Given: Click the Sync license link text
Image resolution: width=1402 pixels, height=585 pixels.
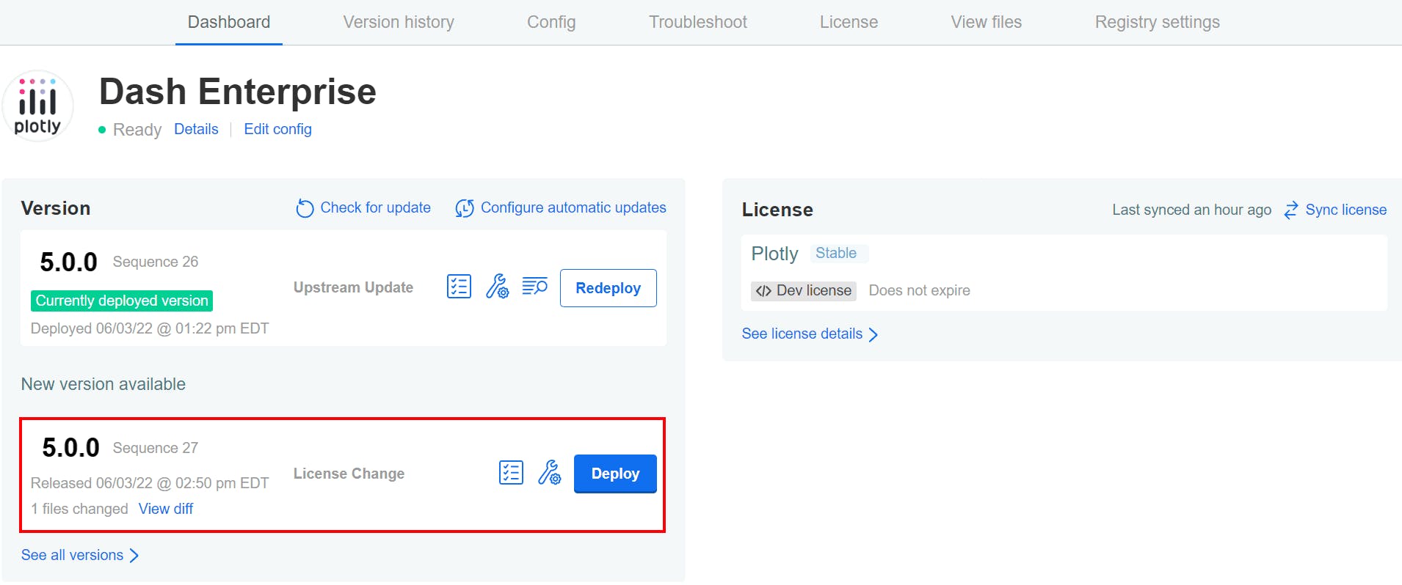Looking at the screenshot, I should [1346, 210].
